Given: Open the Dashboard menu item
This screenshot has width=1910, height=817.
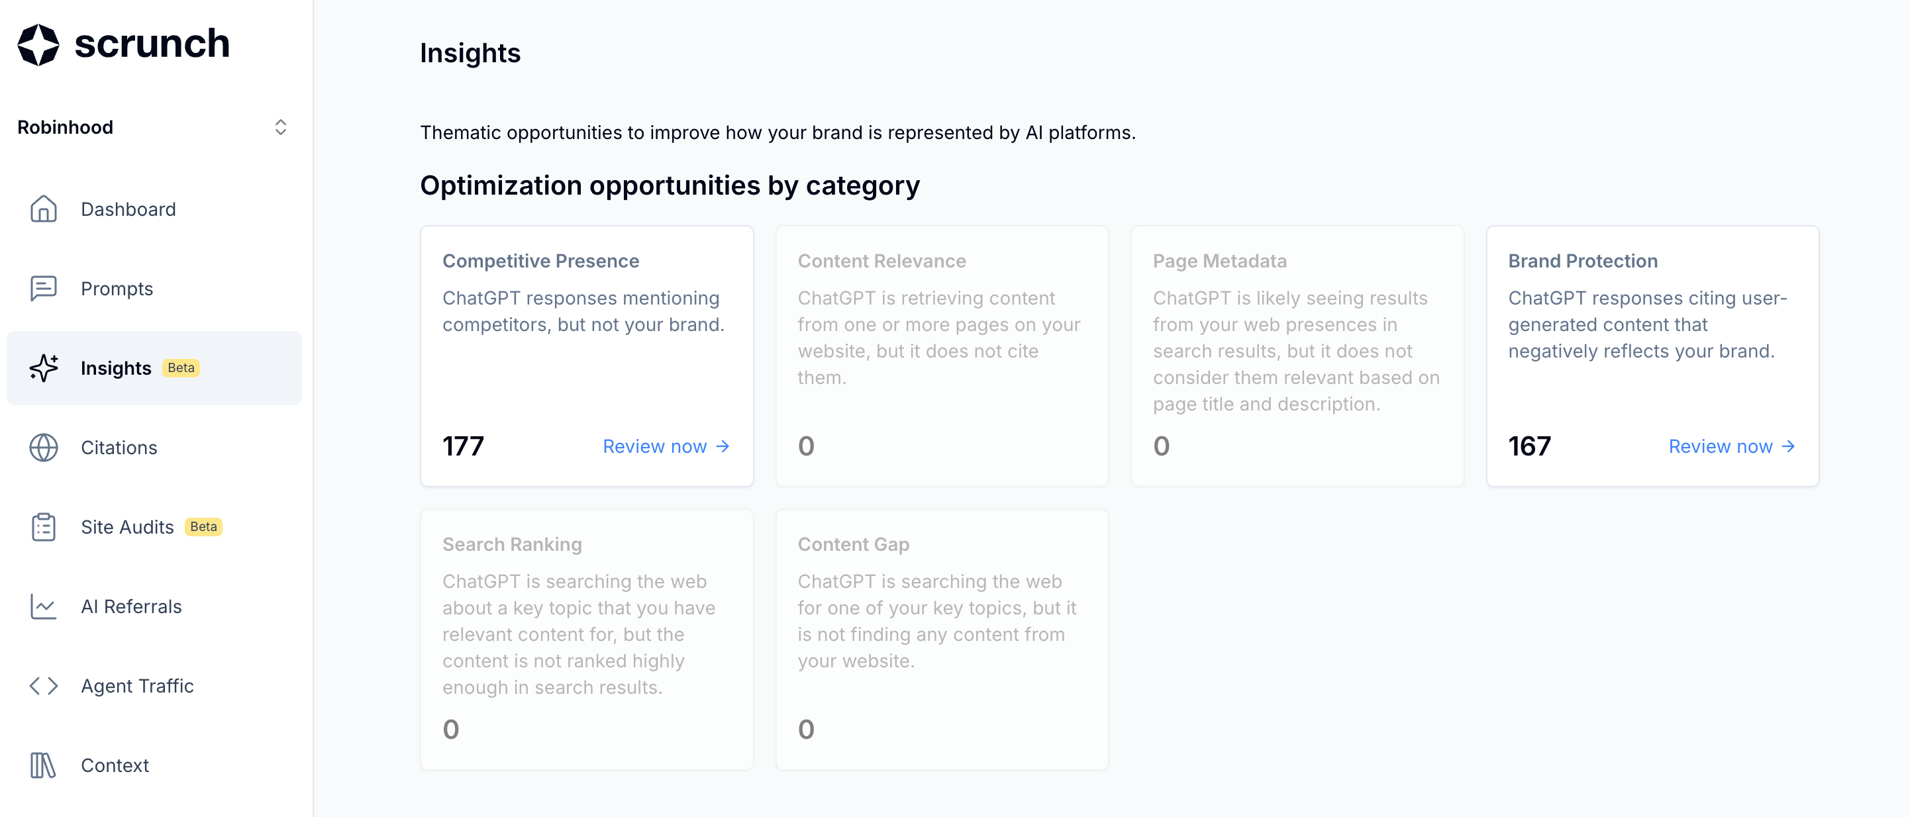Looking at the screenshot, I should tap(128, 209).
